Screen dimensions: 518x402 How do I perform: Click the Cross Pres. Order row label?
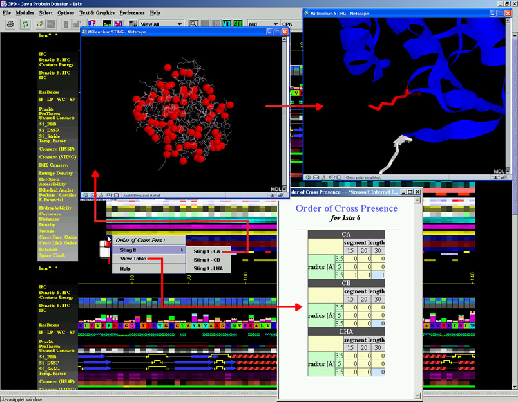tap(58, 237)
